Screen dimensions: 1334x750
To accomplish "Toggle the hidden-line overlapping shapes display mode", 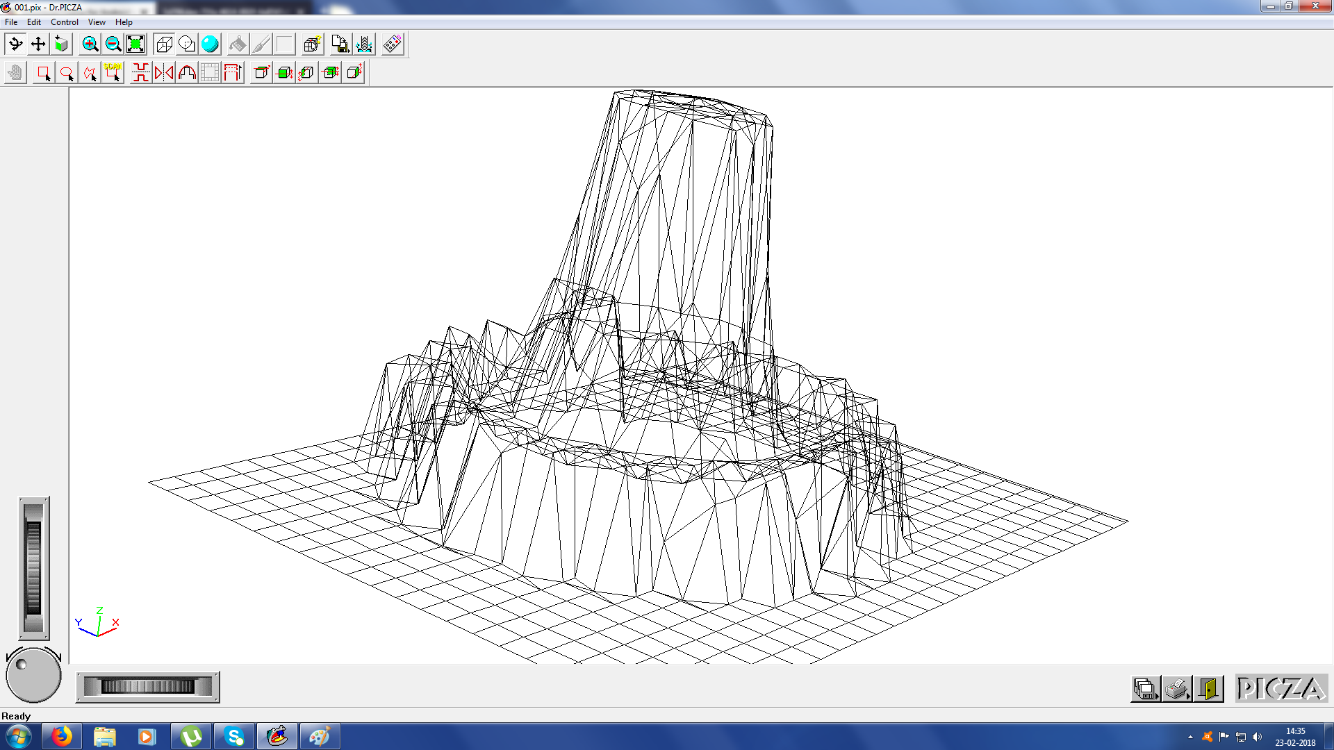I will 187,44.
